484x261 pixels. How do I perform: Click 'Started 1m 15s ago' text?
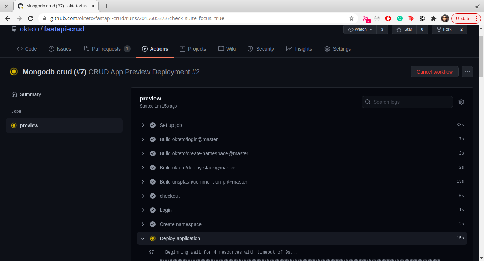click(x=158, y=106)
